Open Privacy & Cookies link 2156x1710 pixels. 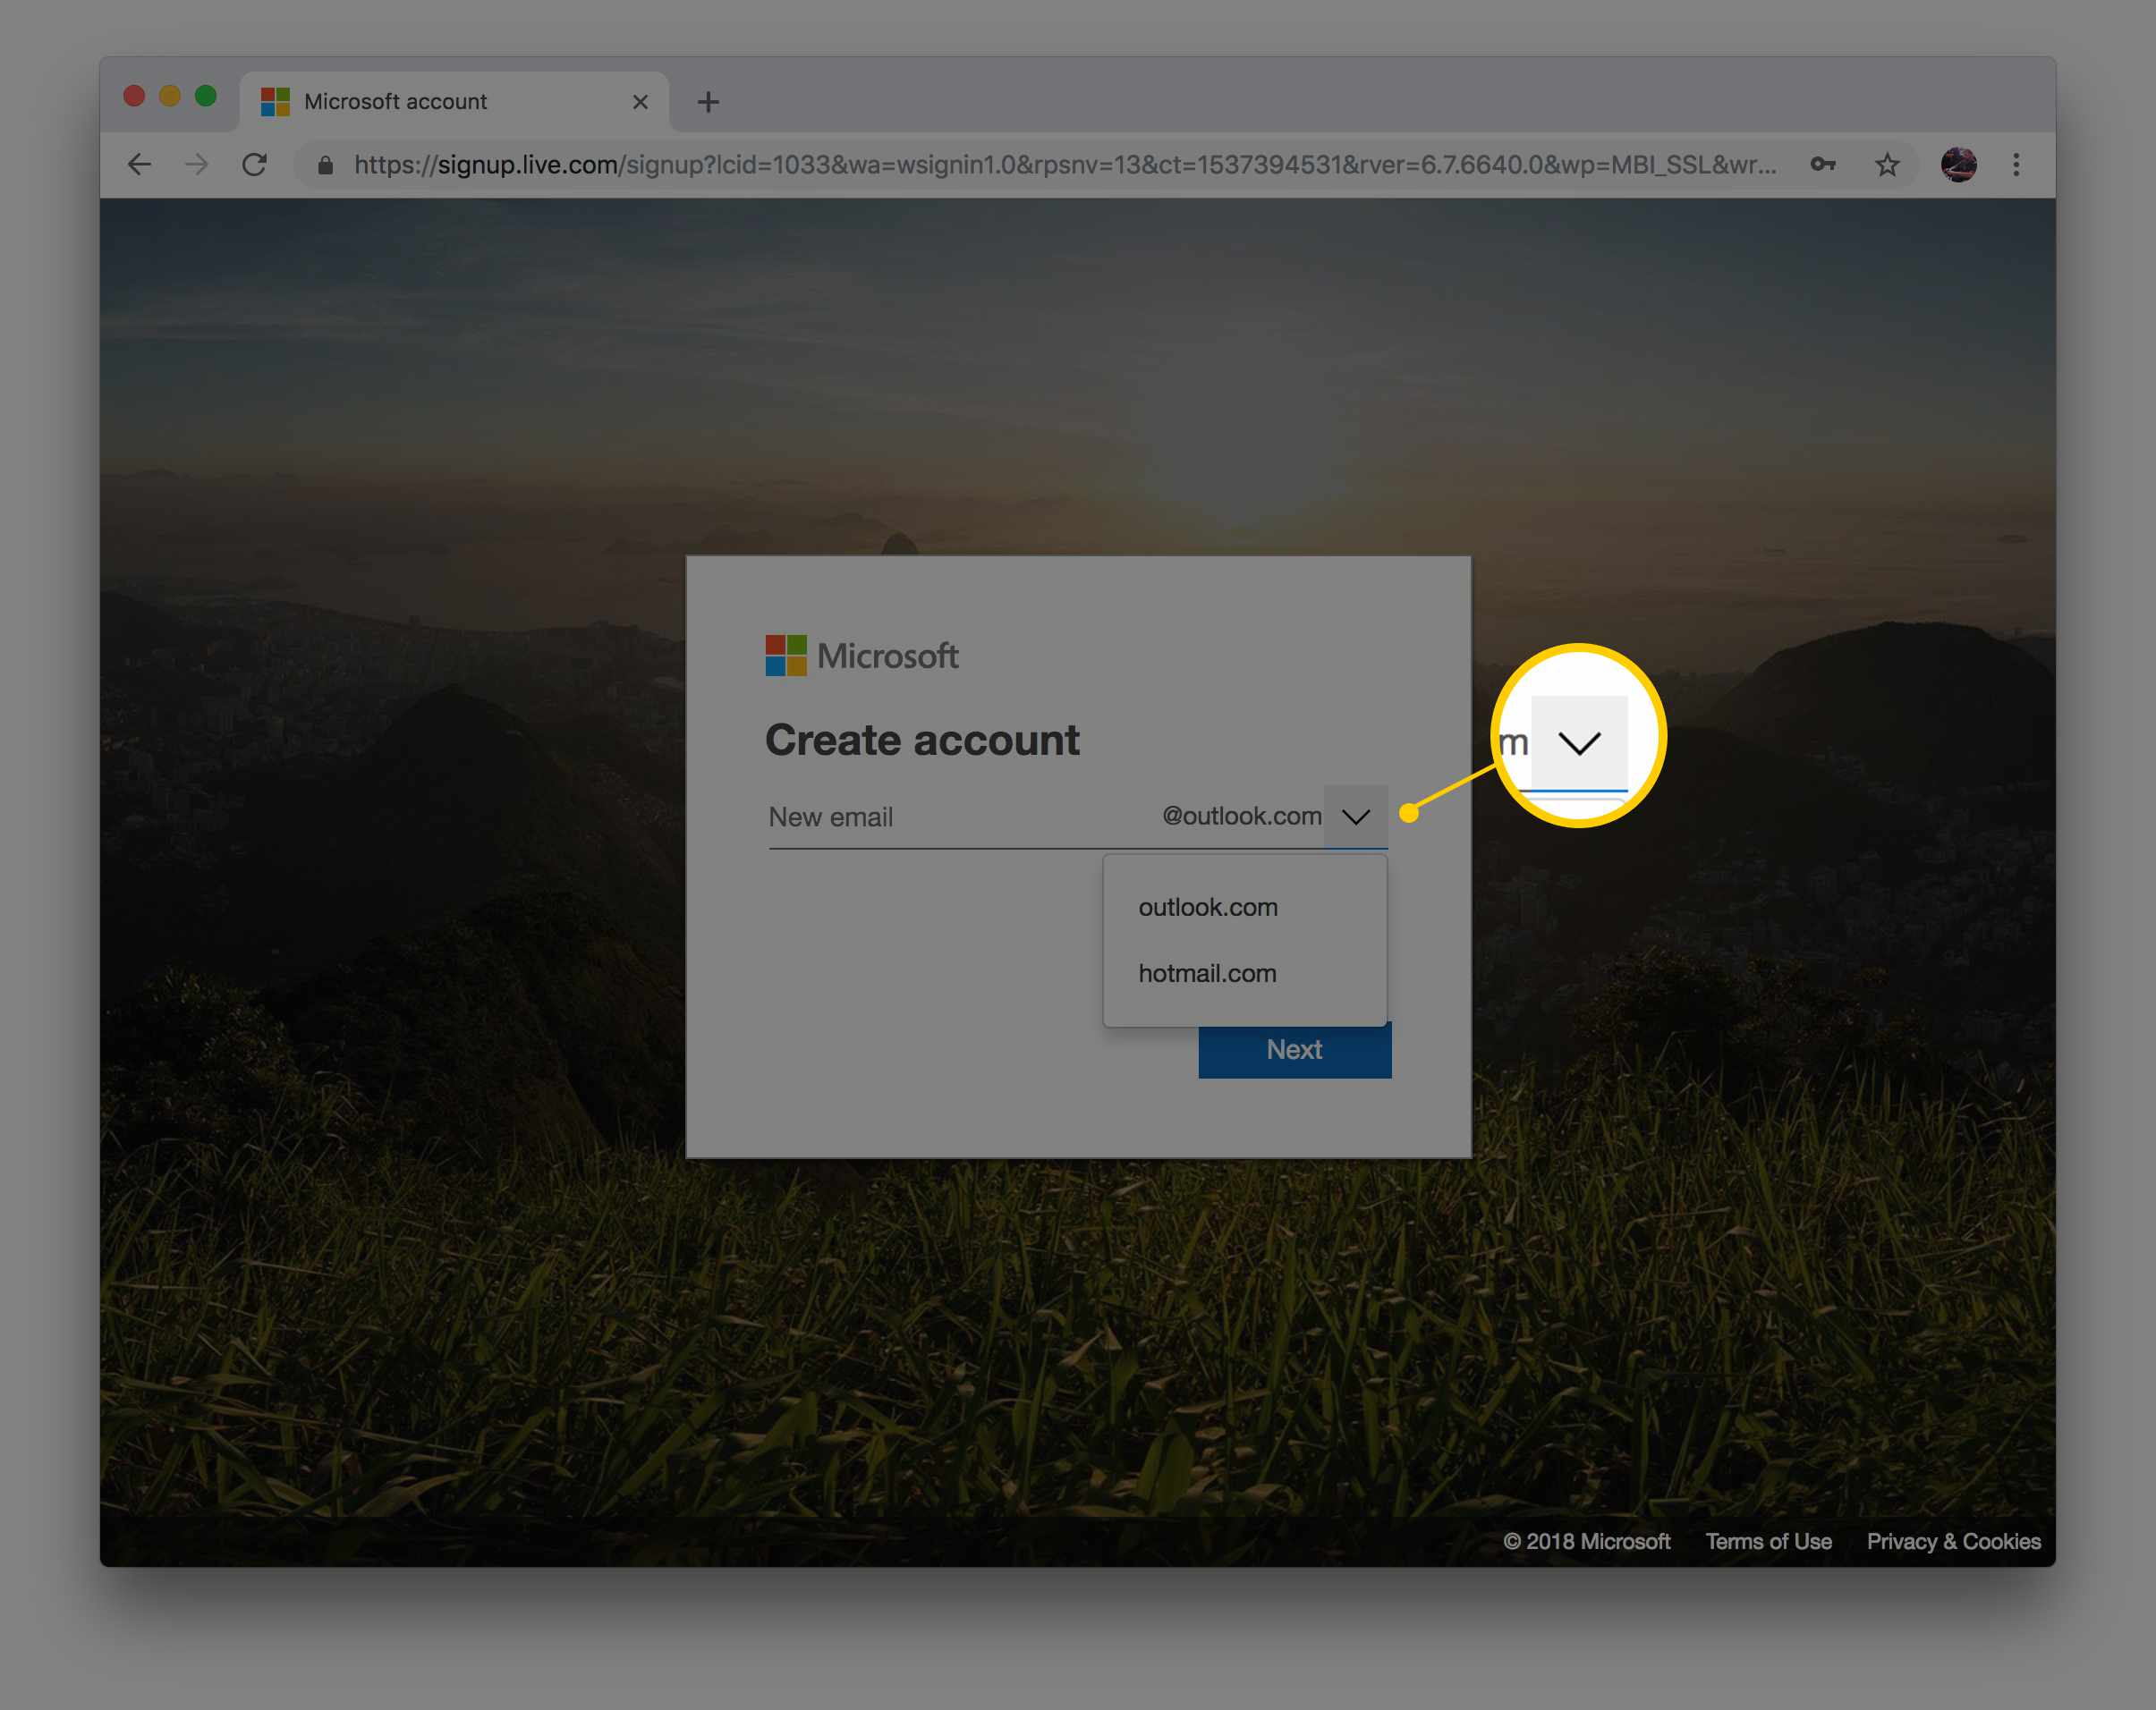click(x=1953, y=1541)
